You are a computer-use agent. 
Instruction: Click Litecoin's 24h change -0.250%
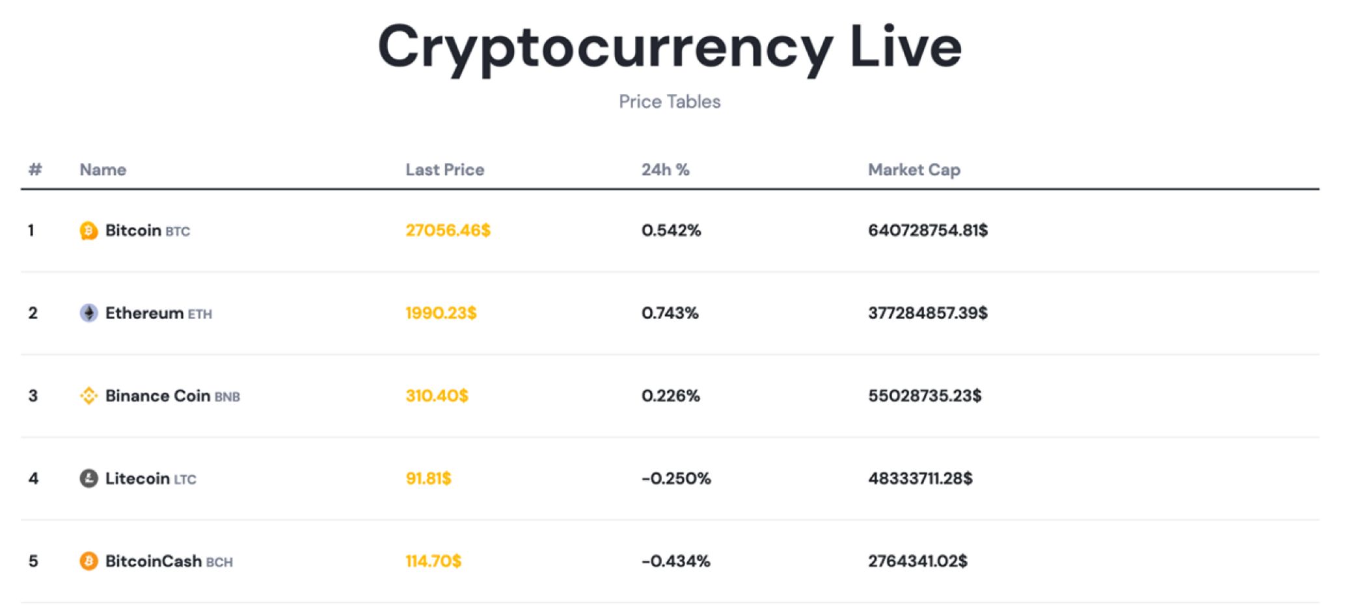(x=675, y=479)
